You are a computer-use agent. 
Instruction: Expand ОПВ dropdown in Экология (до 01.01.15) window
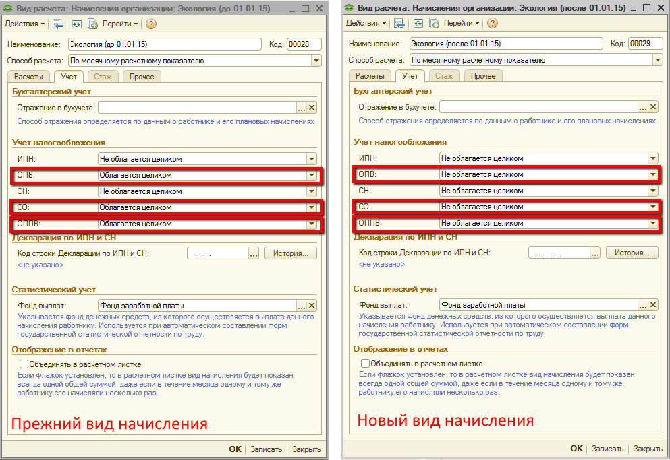tap(311, 175)
